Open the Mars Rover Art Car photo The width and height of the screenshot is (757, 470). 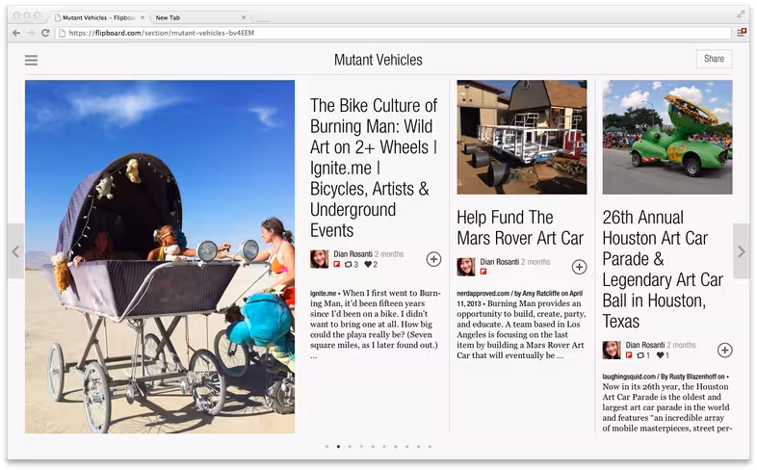[522, 138]
